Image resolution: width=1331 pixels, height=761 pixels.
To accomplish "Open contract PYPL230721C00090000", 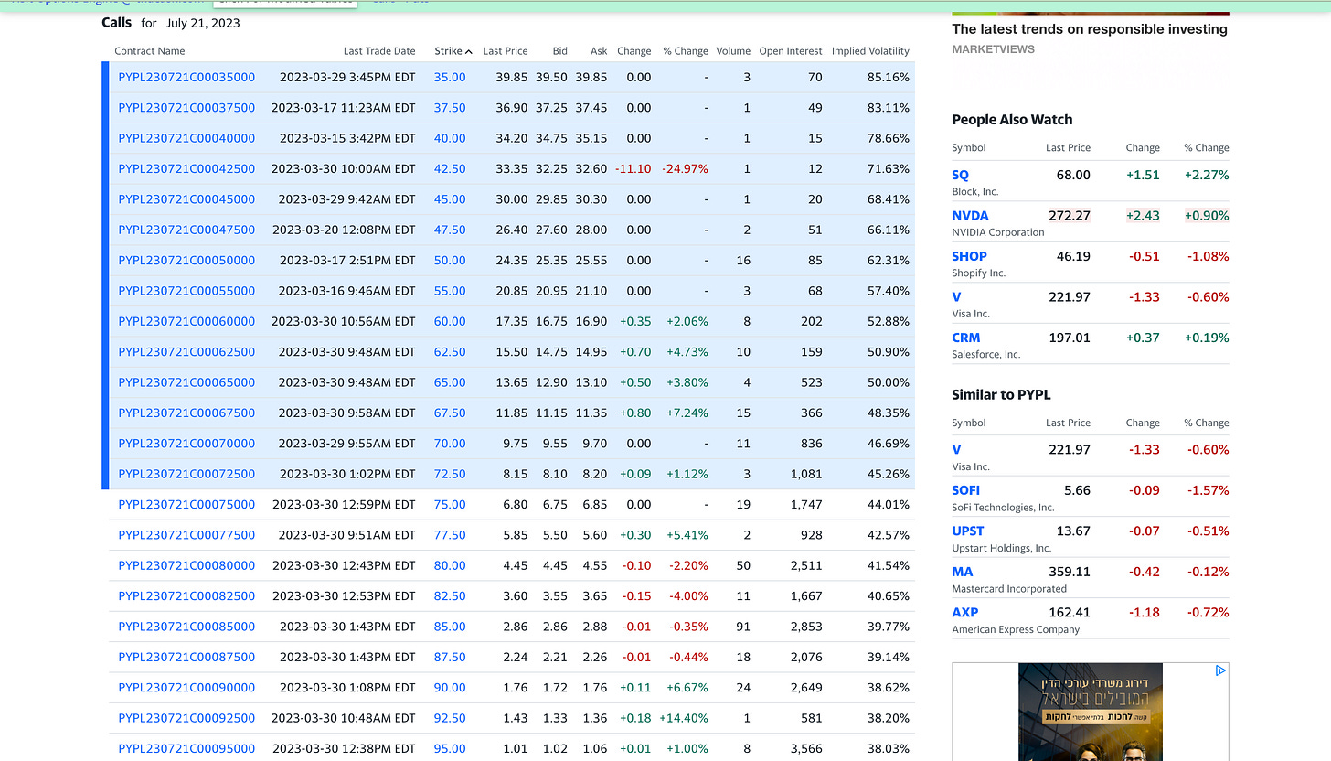I will [186, 687].
